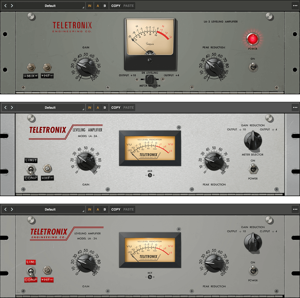Viewport: 300px width, 298px height.
Task: Click the LA-2 METER SELECTOR switch
Action: (149, 79)
